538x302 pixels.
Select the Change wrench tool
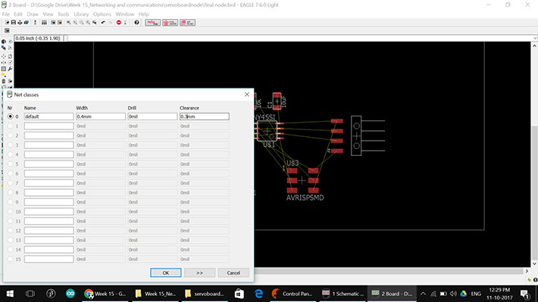click(10, 69)
